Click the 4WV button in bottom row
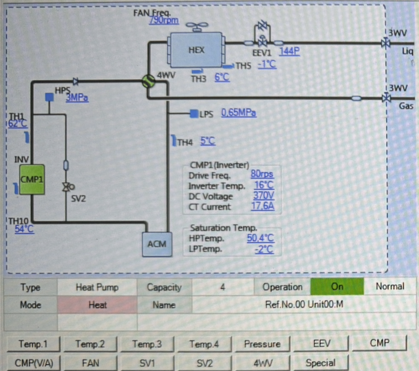419x371 pixels. pyautogui.click(x=263, y=363)
